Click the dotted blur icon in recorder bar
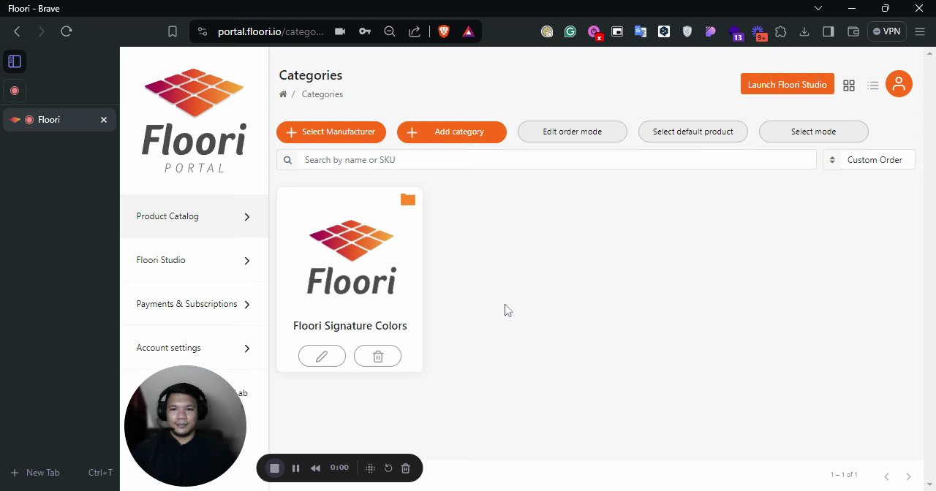936x491 pixels. [370, 468]
